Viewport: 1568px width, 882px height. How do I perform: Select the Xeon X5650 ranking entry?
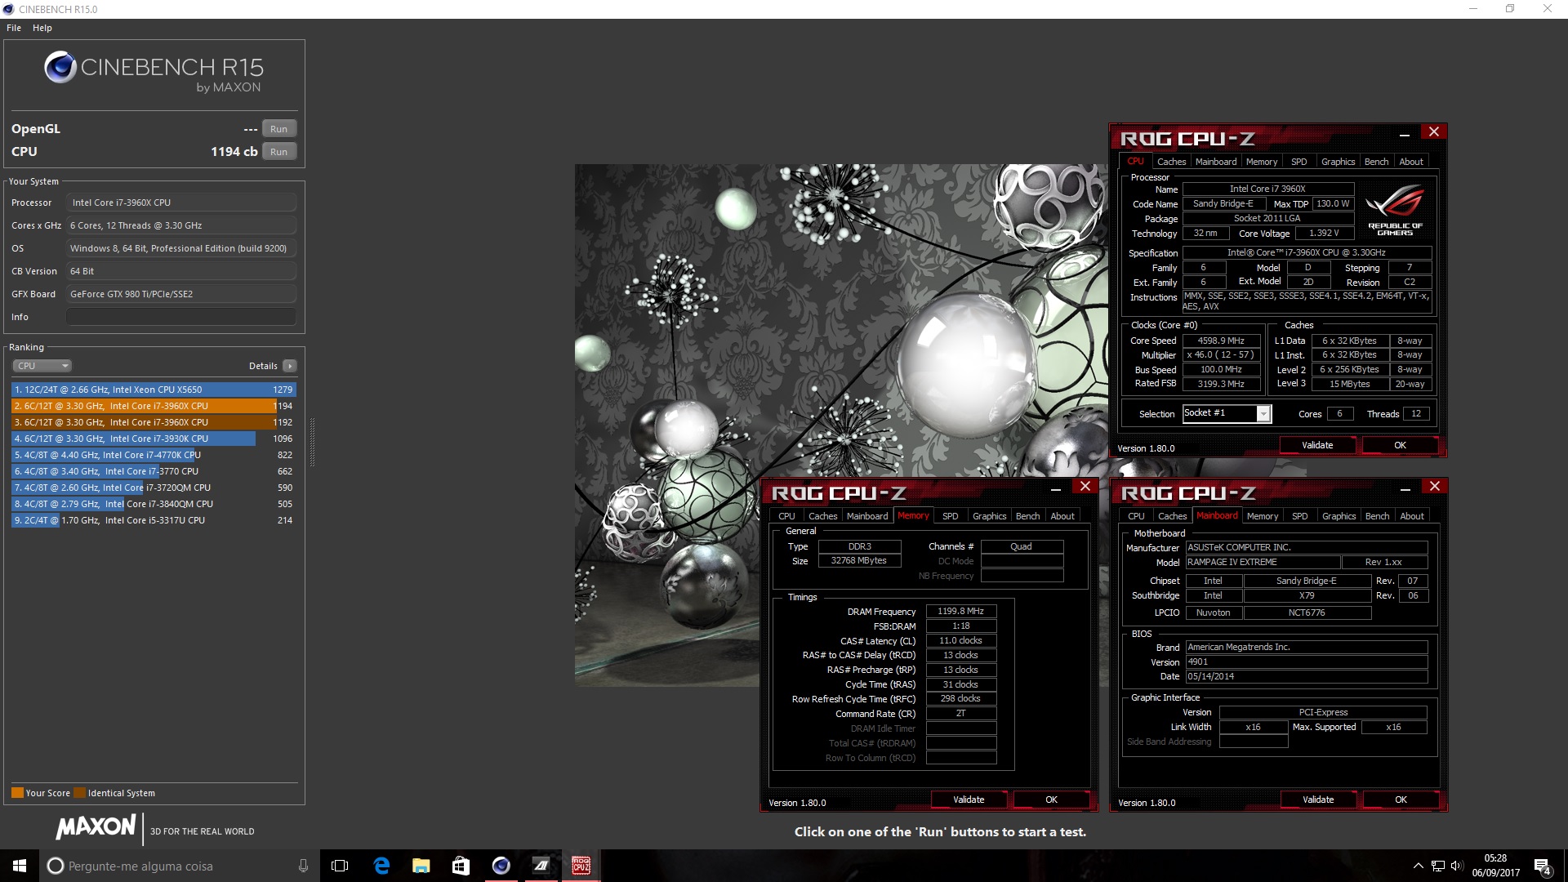154,390
